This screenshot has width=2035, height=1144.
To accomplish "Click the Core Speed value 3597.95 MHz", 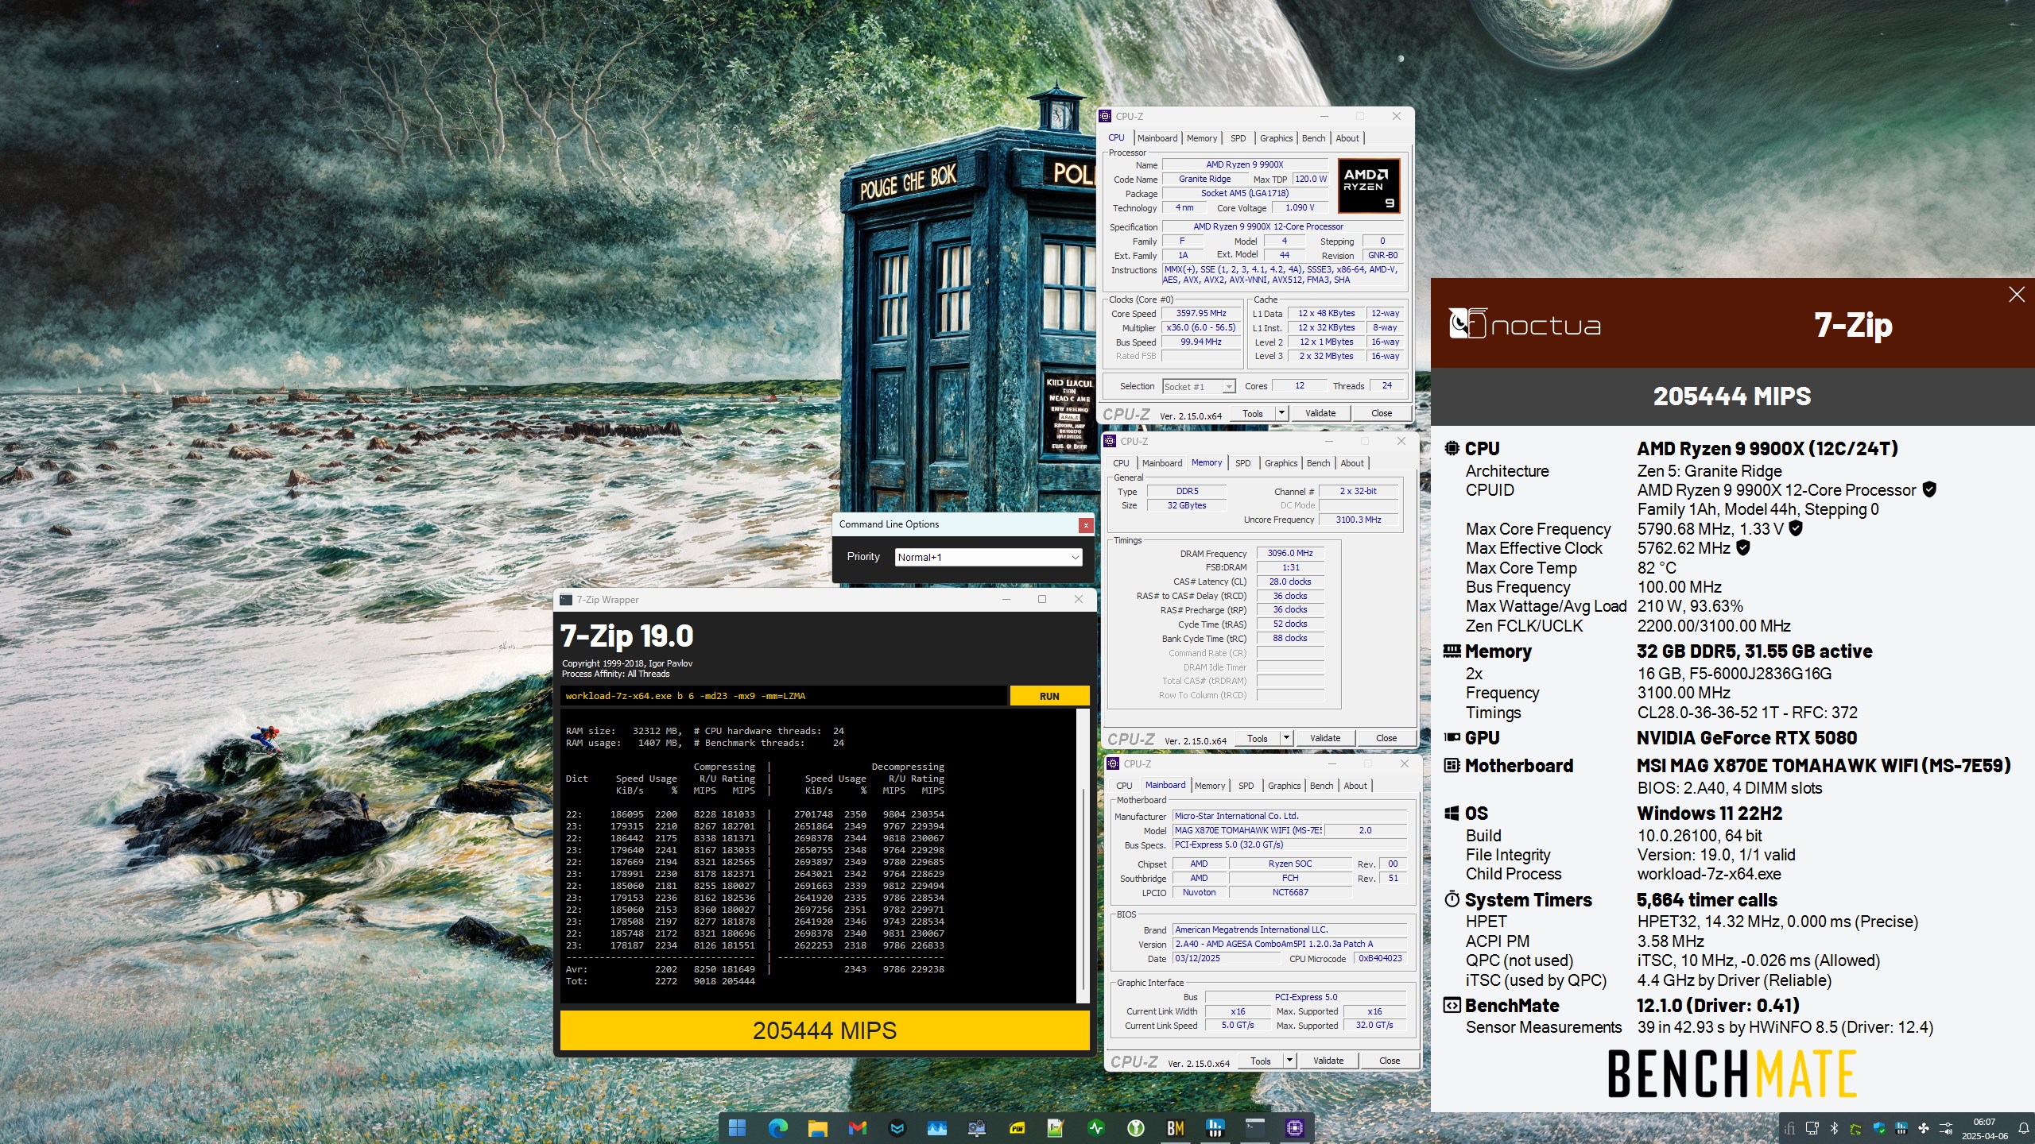I will click(x=1200, y=314).
